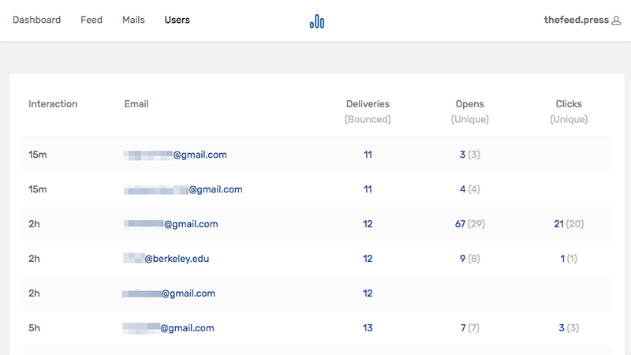
Task: Select the Users tab
Action: click(x=177, y=20)
